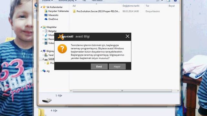Click the Karşıdan Yüklemeler folder icon
This screenshot has width=207, height=116.
(x=46, y=11)
